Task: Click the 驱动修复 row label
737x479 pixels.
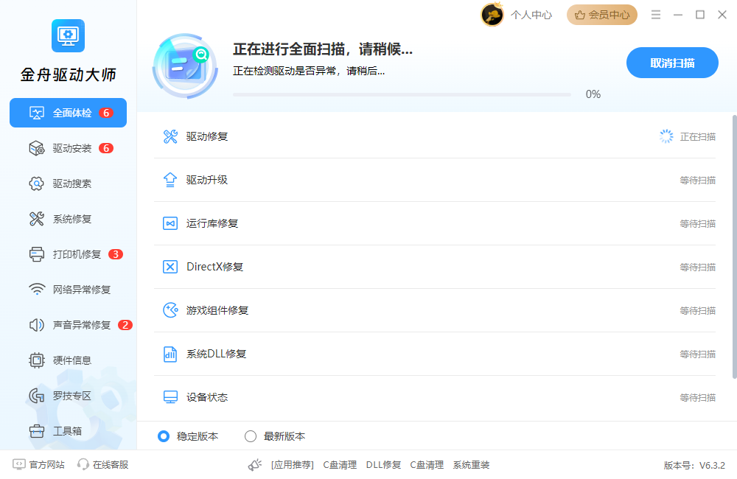Action: tap(207, 137)
